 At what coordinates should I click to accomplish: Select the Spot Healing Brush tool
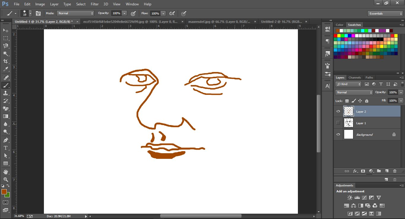[6, 78]
